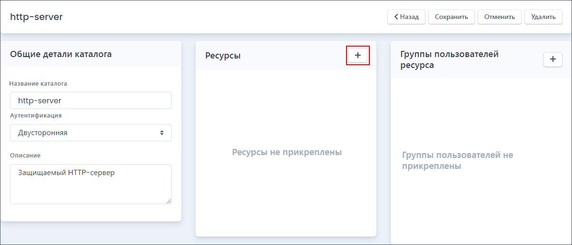Save the catalog with Сохранить
Image resolution: width=572 pixels, height=245 pixels.
[452, 17]
